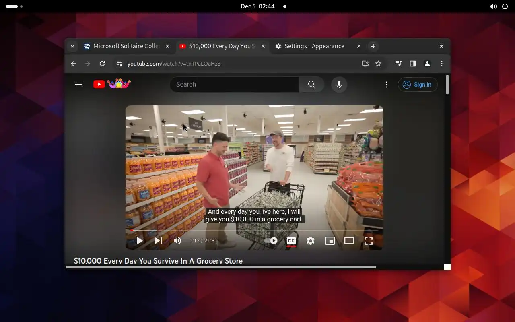Click the horizontal page scrollbar

coord(221,267)
